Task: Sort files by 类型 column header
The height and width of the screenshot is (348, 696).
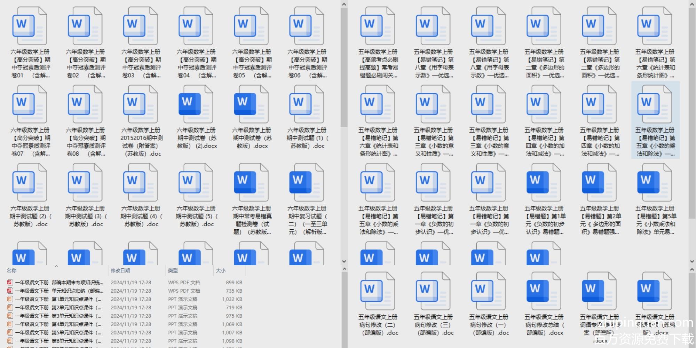Action: [173, 270]
